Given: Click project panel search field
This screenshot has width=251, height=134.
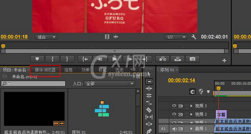Looking at the screenshot, I should click(x=33, y=84).
